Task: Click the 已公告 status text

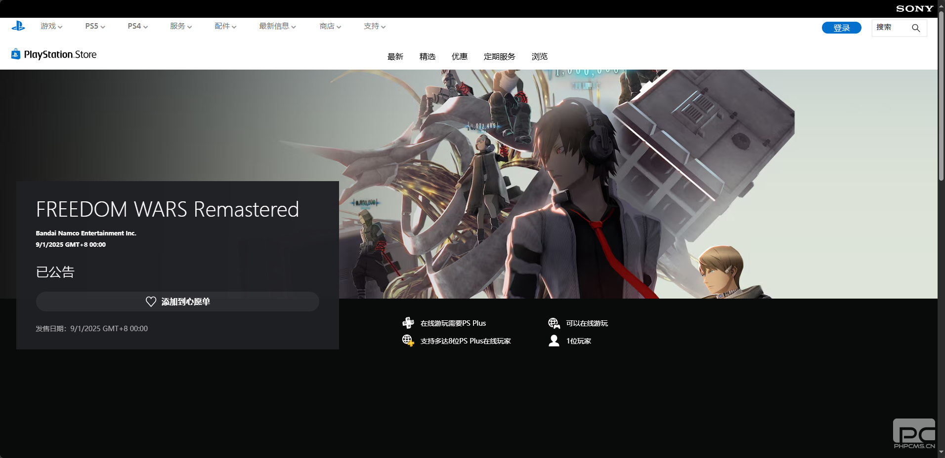Action: [55, 272]
